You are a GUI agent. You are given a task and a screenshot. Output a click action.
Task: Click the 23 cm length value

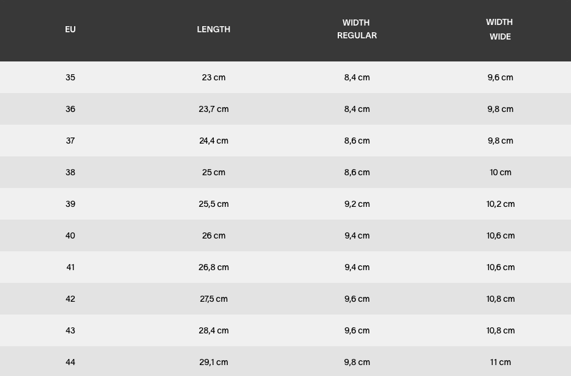click(x=213, y=77)
